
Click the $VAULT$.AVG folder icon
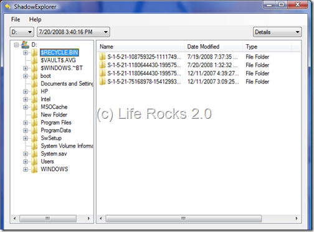pyautogui.click(x=34, y=60)
